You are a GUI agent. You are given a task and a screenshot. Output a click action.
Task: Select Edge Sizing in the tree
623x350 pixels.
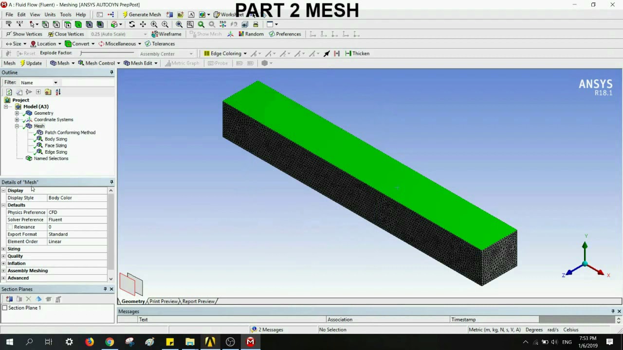click(55, 152)
